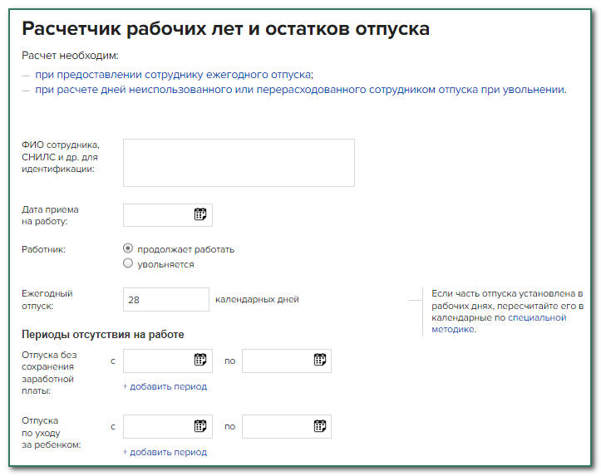Open calendar for childcare leave end date
Image resolution: width=601 pixels, height=476 pixels.
point(319,426)
